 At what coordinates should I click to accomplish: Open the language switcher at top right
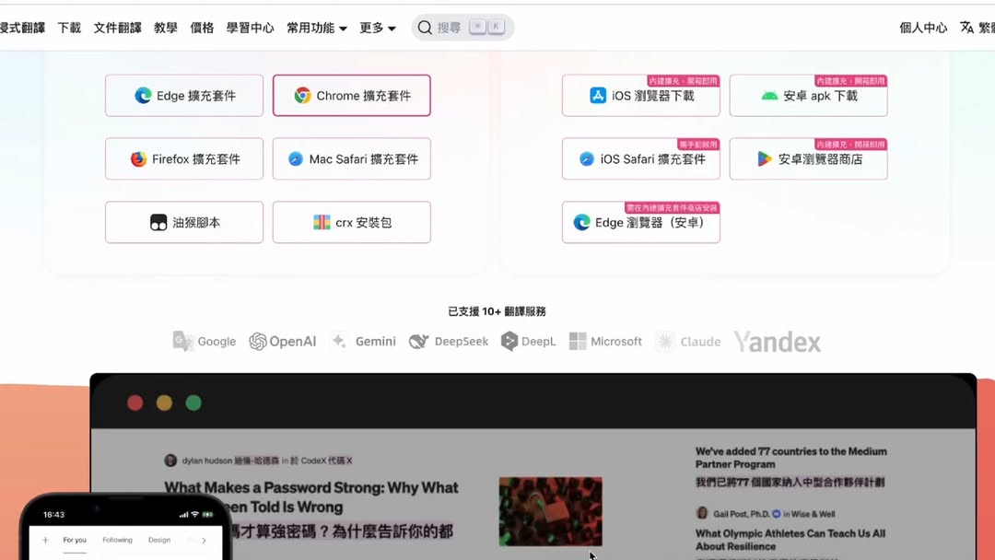[x=977, y=28]
